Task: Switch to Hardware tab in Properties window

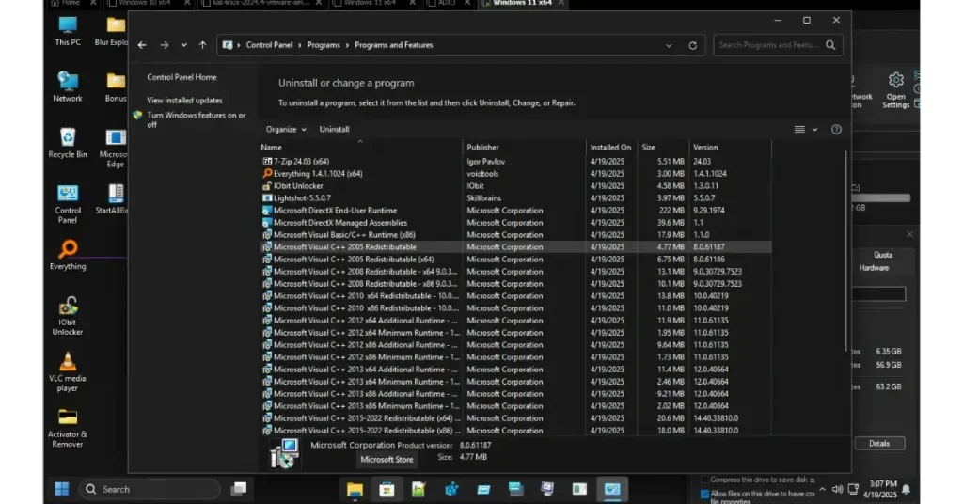Action: click(x=874, y=268)
